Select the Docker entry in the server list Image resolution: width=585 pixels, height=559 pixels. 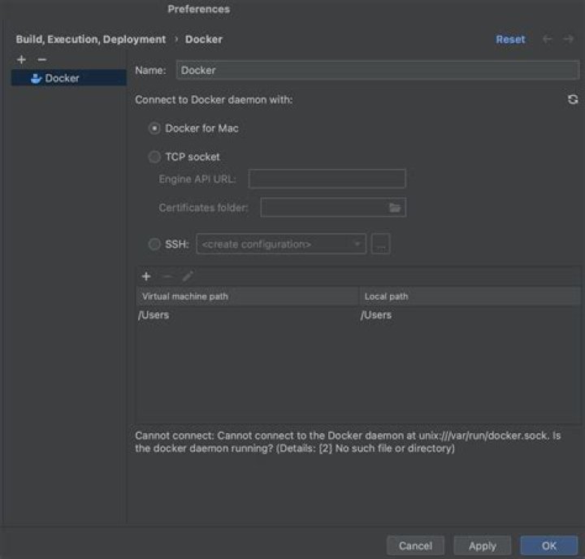coord(68,78)
